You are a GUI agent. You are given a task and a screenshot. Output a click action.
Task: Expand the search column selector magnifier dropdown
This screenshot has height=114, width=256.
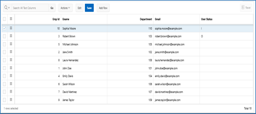(7, 8)
